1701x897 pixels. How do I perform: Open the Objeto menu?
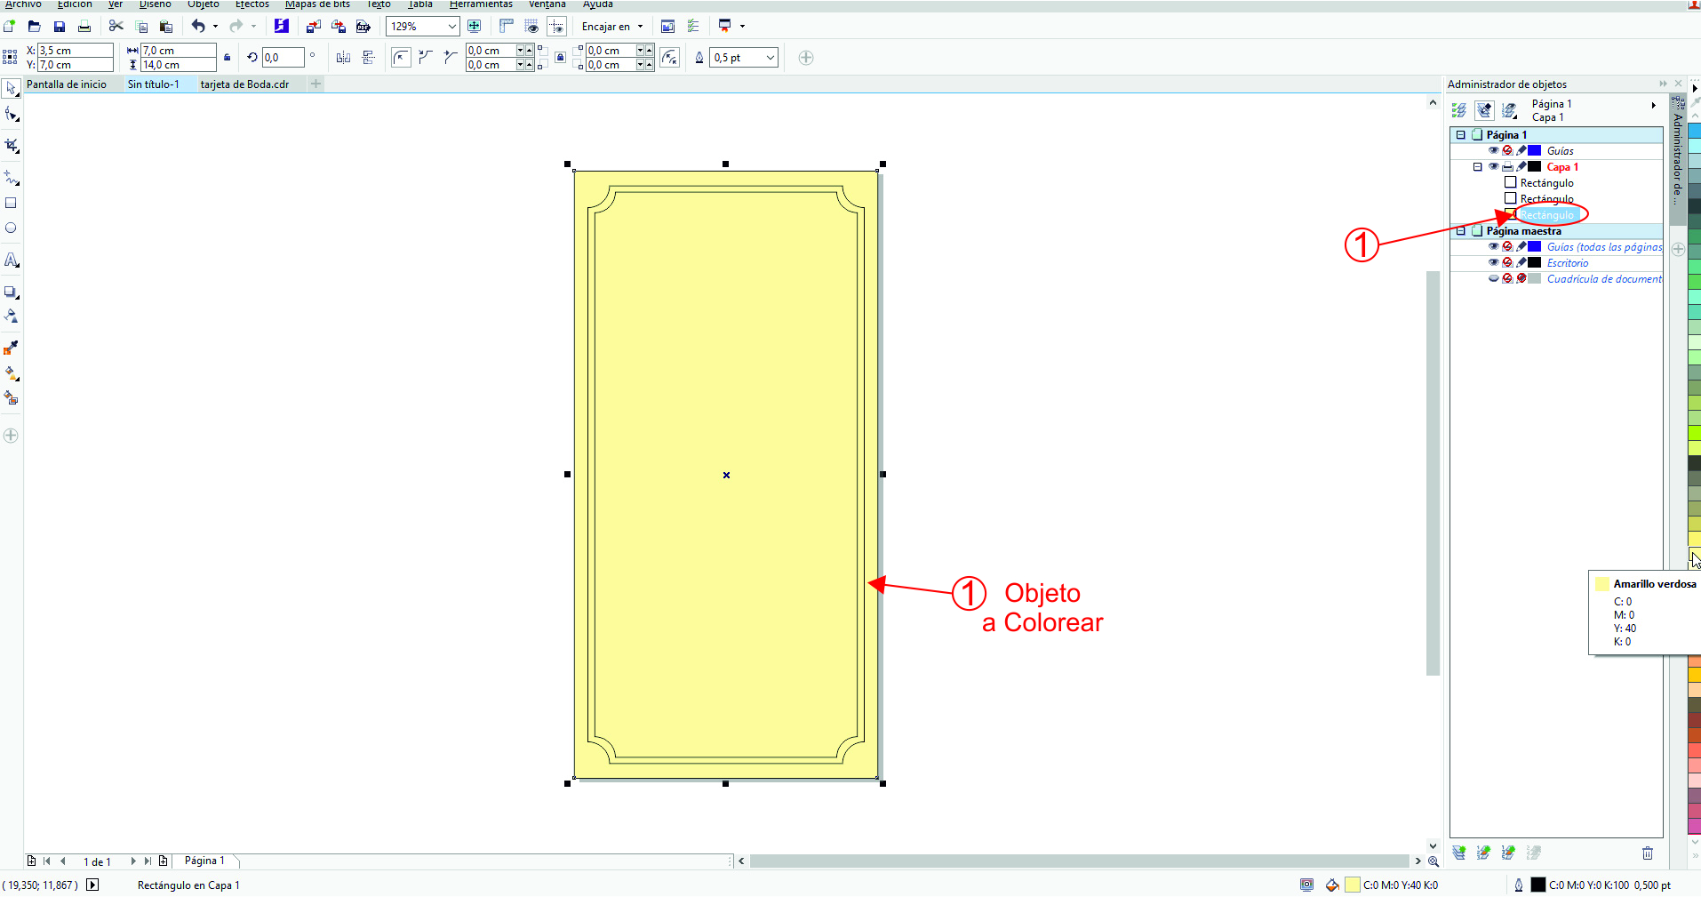(203, 4)
